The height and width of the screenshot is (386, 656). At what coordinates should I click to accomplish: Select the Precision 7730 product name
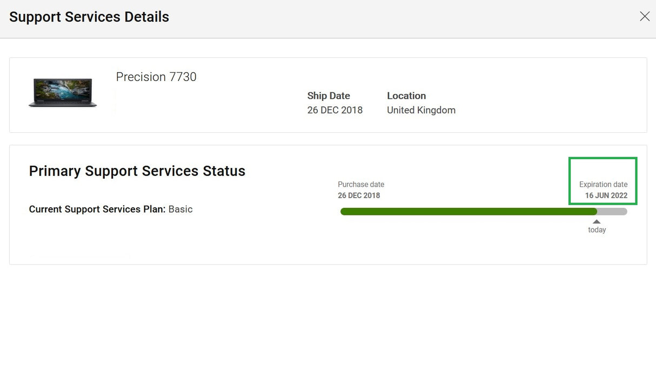pyautogui.click(x=156, y=77)
